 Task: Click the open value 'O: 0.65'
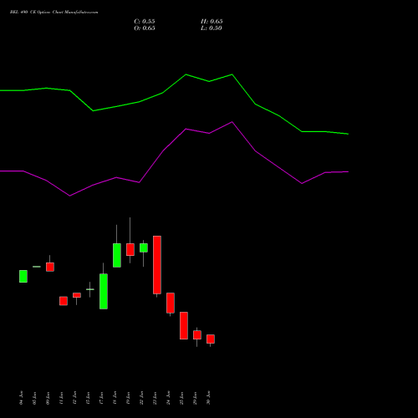click(145, 28)
